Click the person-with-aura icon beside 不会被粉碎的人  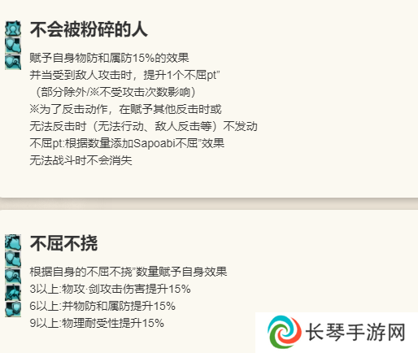pyautogui.click(x=13, y=28)
